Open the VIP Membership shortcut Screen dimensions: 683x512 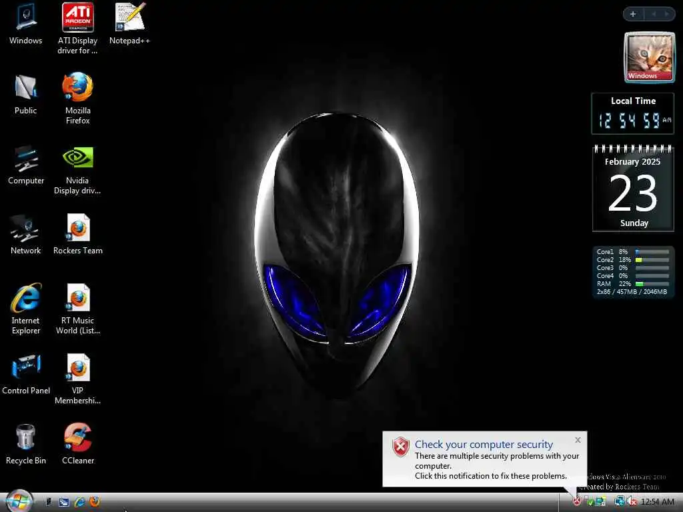77,379
